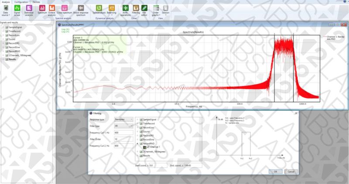The width and height of the screenshot is (349, 184).
Task: Select the Spectrum analysis icon
Action: pyautogui.click(x=42, y=10)
